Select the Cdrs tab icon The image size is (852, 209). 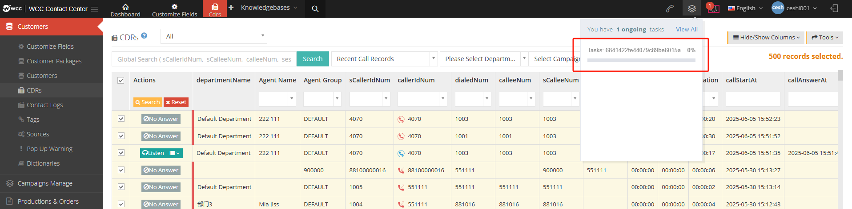coord(215,7)
